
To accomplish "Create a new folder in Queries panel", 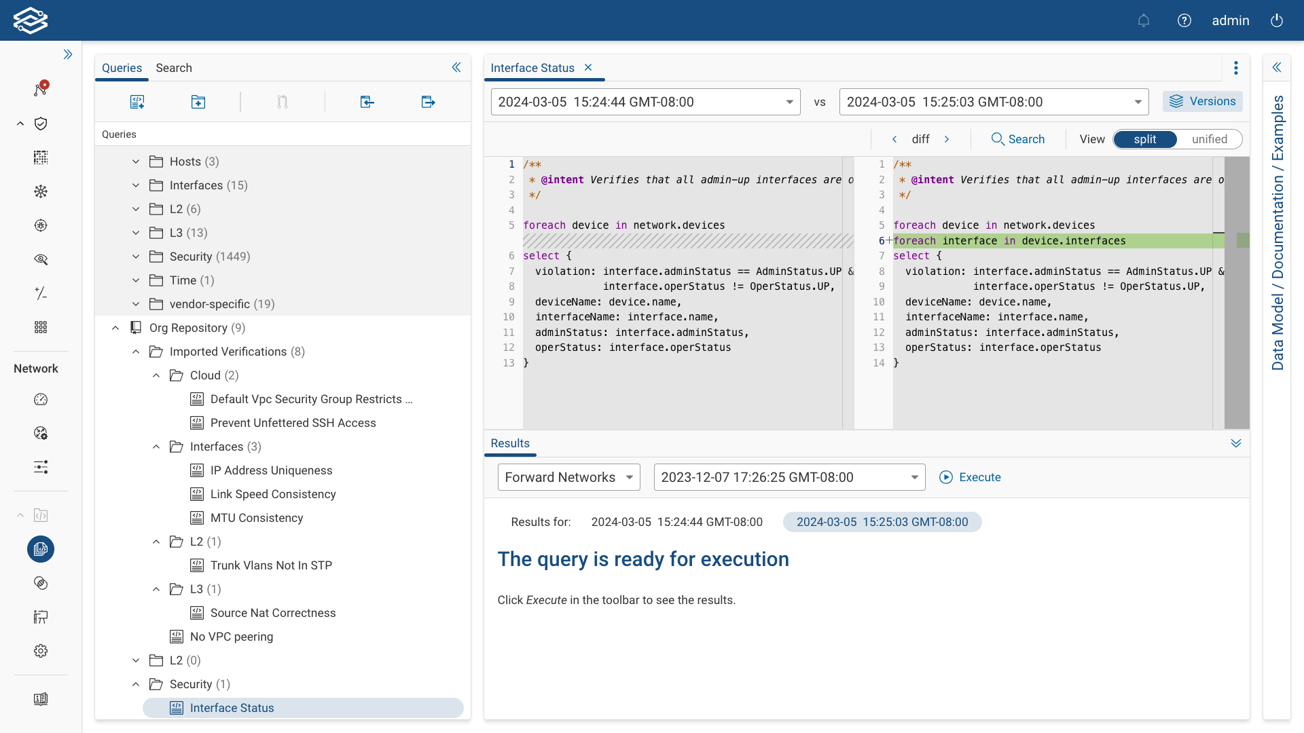I will pyautogui.click(x=198, y=102).
